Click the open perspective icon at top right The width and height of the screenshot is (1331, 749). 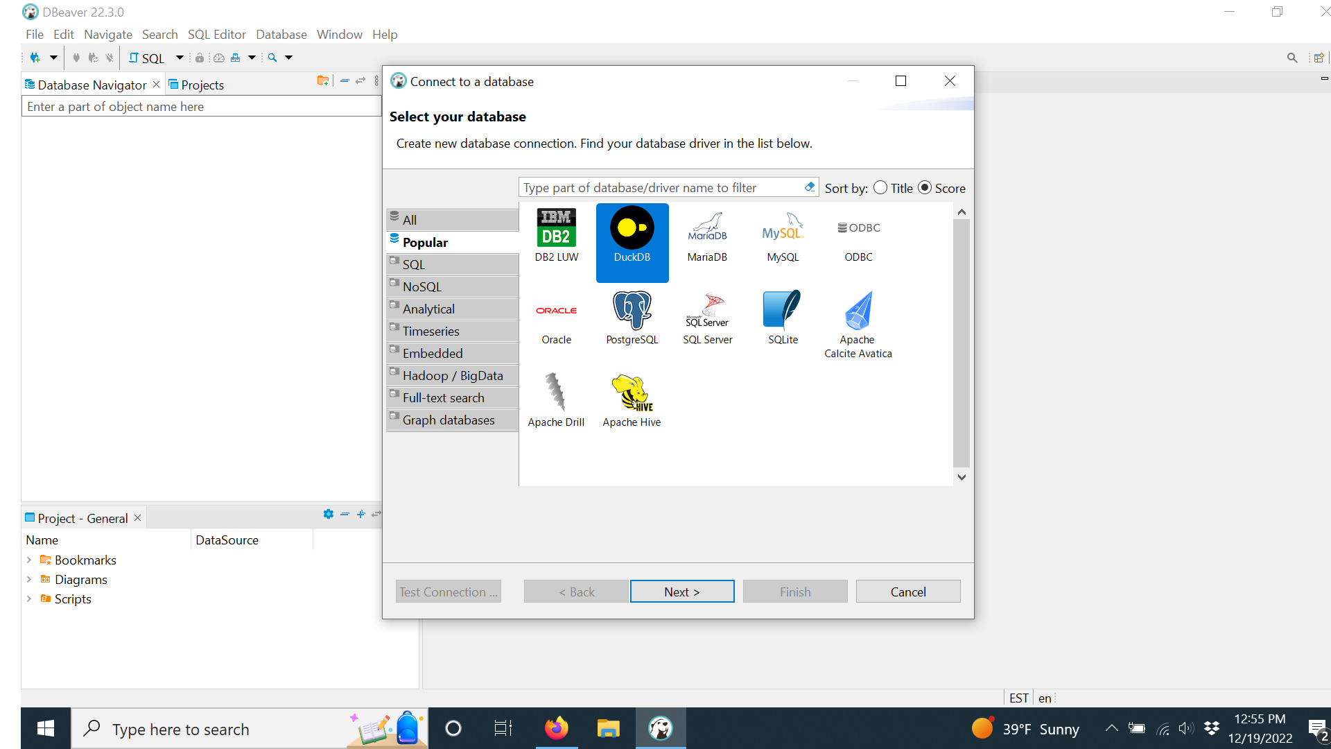pos(1319,58)
